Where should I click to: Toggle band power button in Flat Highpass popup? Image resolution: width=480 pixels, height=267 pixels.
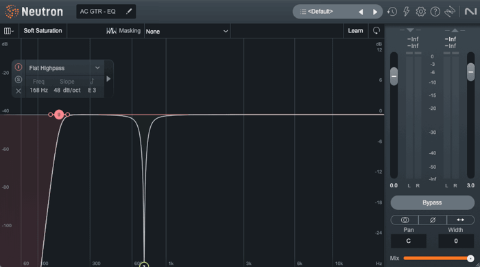click(x=19, y=67)
